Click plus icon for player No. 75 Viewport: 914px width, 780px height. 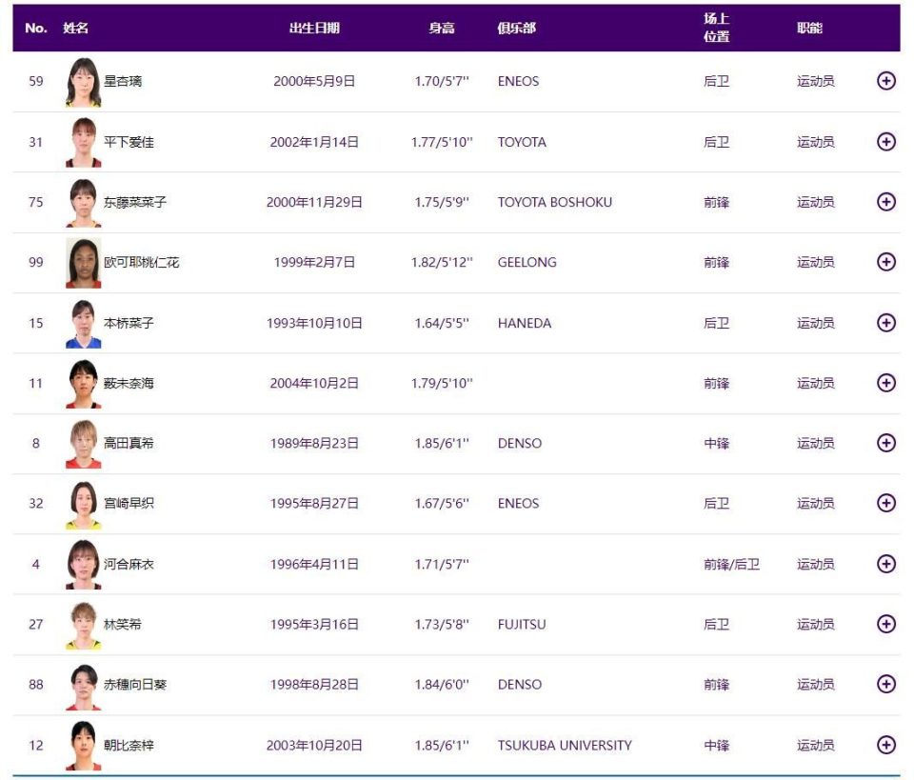(x=885, y=202)
